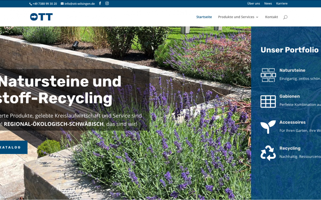Open the Karriere link

click(x=282, y=4)
